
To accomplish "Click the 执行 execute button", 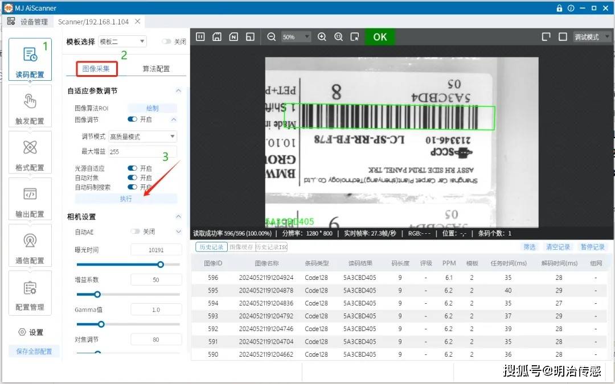I will coord(126,199).
